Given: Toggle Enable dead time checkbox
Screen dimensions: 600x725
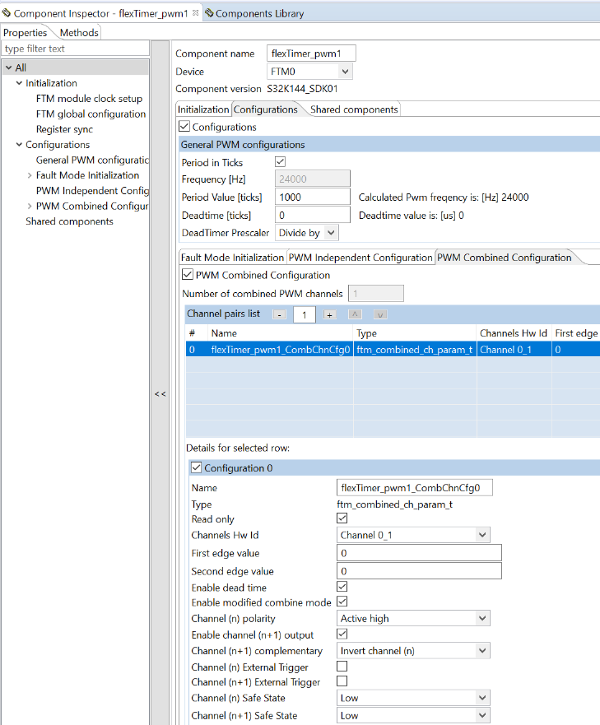Looking at the screenshot, I should click(342, 587).
